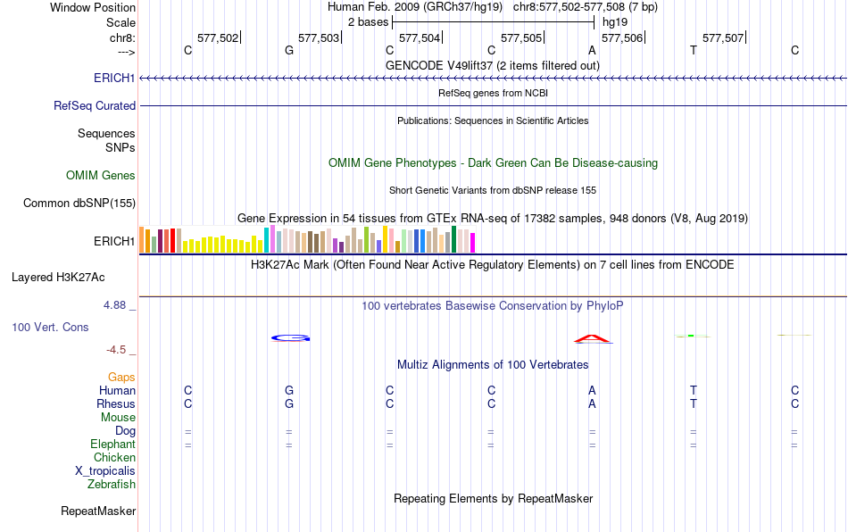
Task: Select the Mouse species label
Action: tap(118, 418)
